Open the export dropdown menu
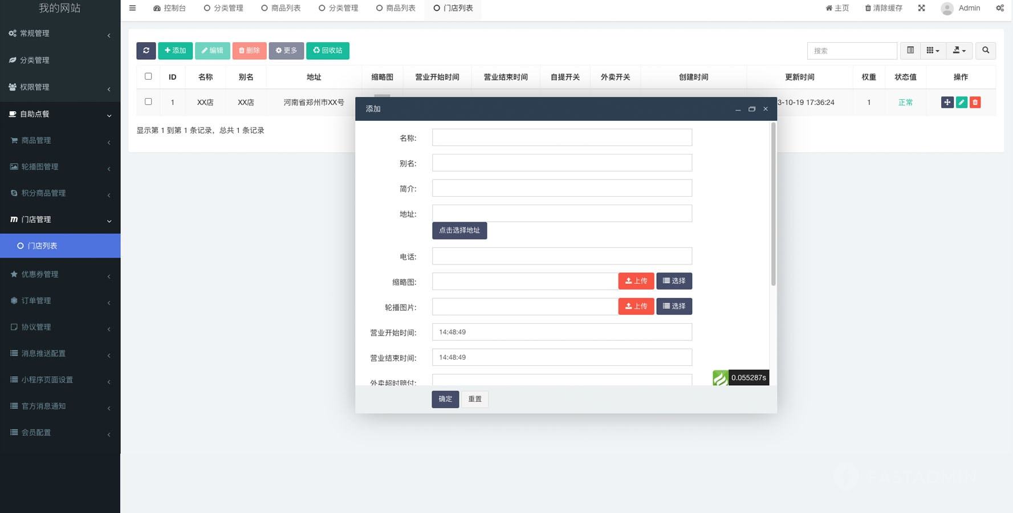1013x513 pixels. 959,51
